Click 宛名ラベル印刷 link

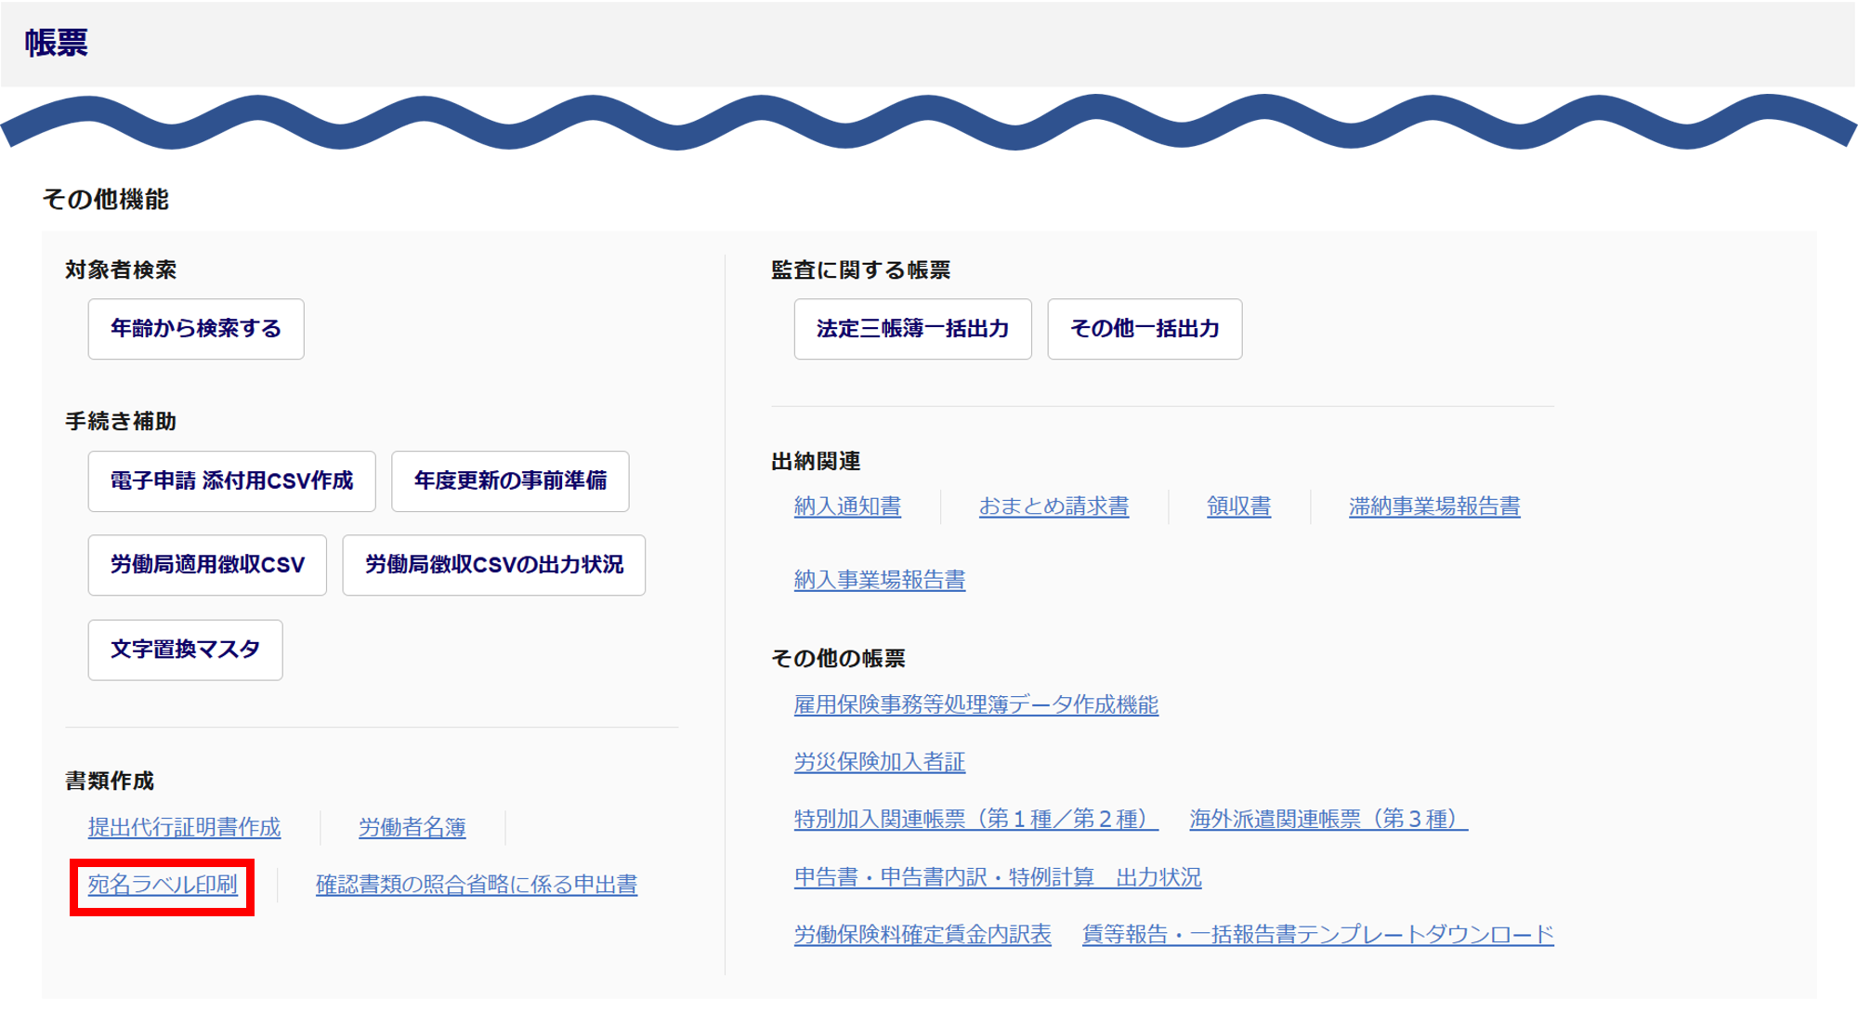pos(163,885)
